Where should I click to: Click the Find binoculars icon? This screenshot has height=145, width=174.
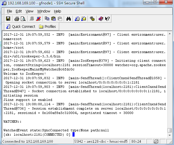68,19
